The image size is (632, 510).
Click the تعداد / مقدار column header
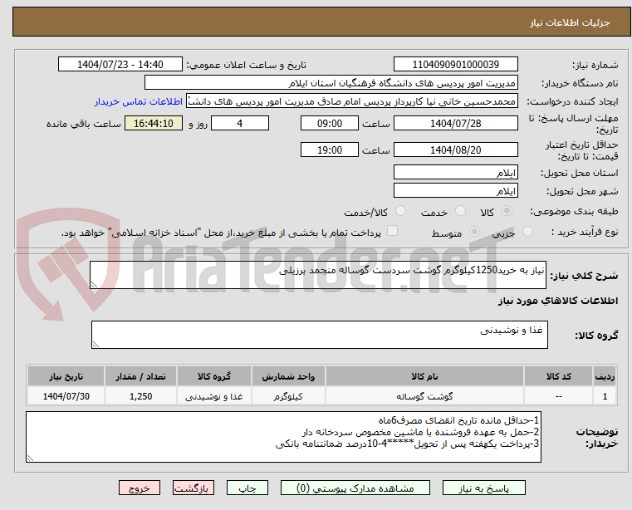coord(140,376)
